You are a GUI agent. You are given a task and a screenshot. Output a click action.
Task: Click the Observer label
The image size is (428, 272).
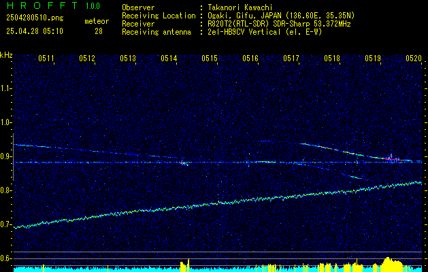coord(138,7)
